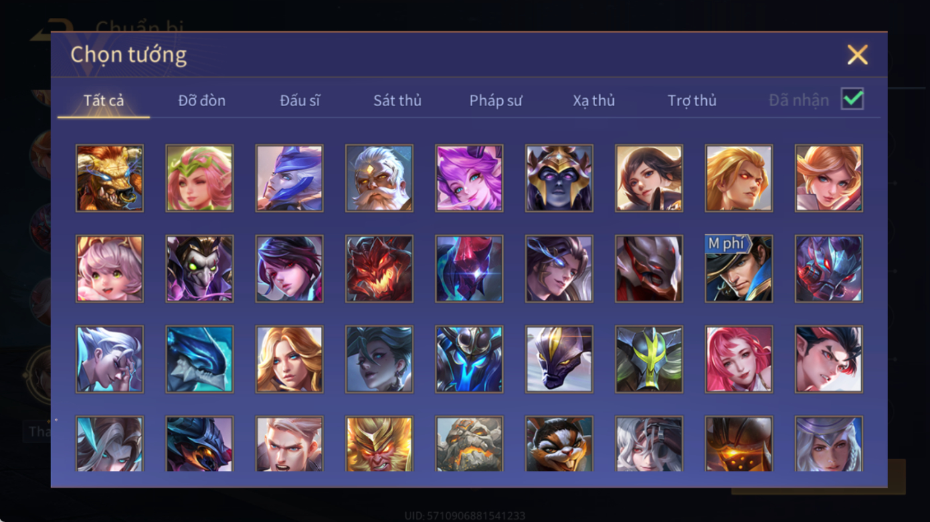
Task: Open the Đấu sĩ tab
Action: click(300, 101)
